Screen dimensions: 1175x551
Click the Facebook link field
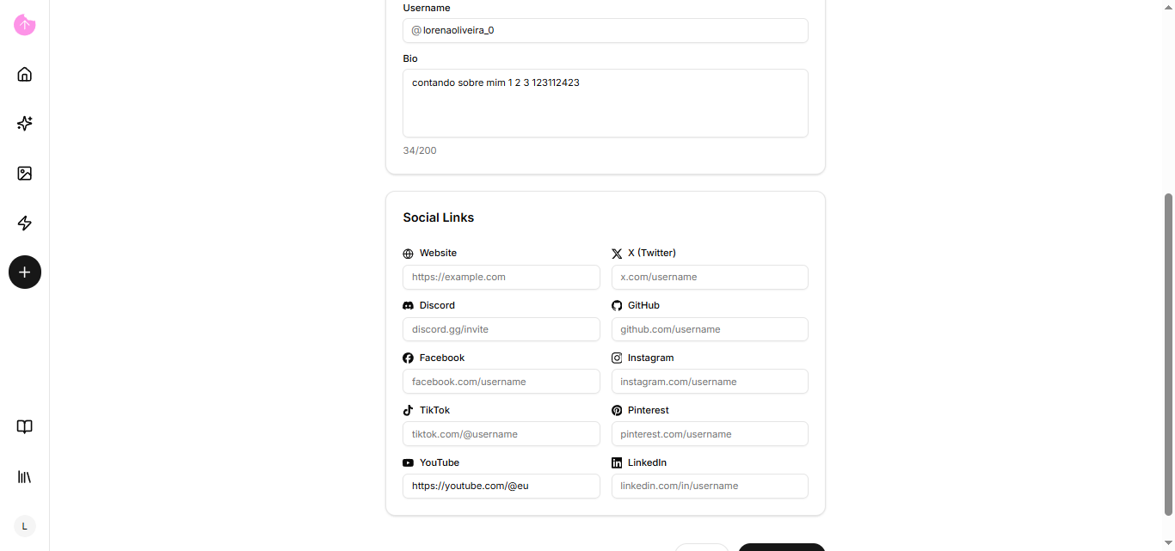pos(501,382)
